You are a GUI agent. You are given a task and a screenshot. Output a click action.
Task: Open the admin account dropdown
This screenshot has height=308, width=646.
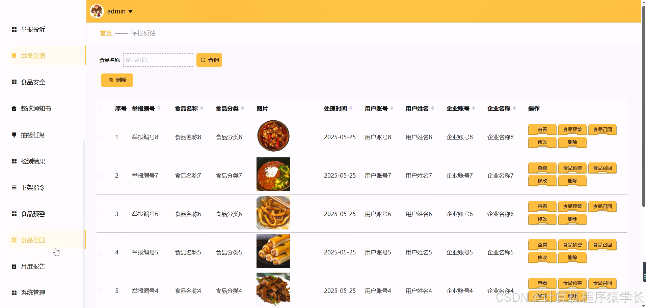click(119, 11)
